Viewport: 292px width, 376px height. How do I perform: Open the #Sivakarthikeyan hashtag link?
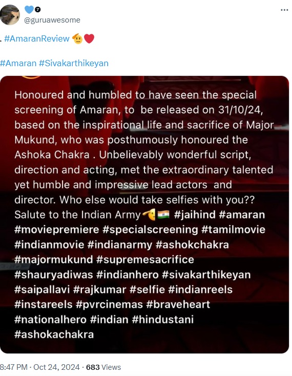74,63
